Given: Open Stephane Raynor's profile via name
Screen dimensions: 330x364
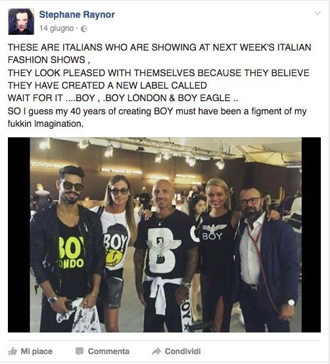Looking at the screenshot, I should pyautogui.click(x=77, y=14).
